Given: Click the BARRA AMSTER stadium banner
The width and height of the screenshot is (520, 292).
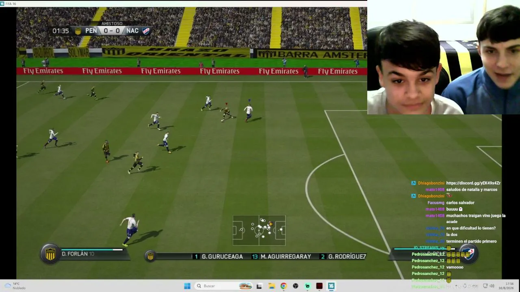Looking at the screenshot, I should coord(313,54).
